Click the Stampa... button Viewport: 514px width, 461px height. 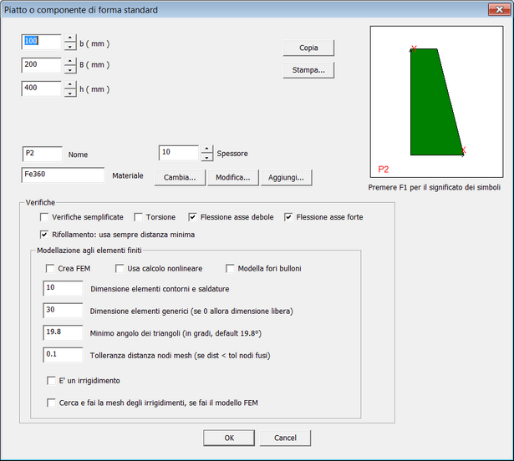click(x=308, y=69)
